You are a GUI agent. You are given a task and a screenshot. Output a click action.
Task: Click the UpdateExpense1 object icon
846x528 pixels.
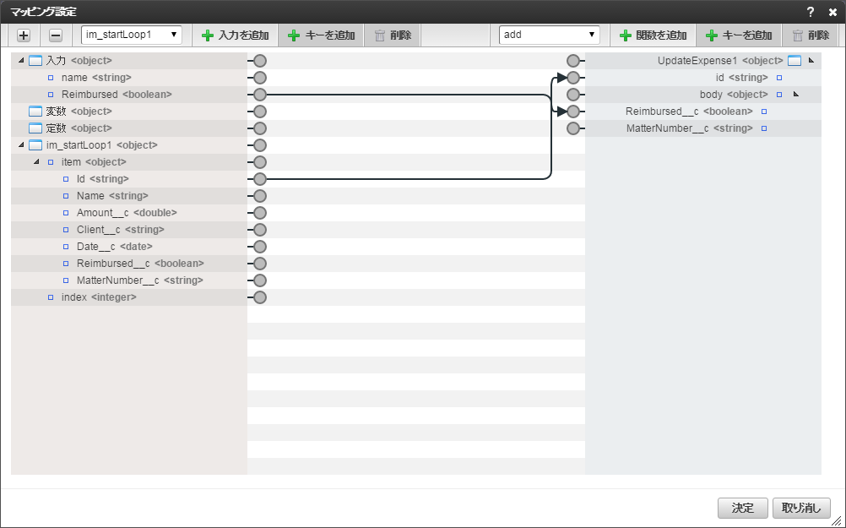pyautogui.click(x=794, y=61)
